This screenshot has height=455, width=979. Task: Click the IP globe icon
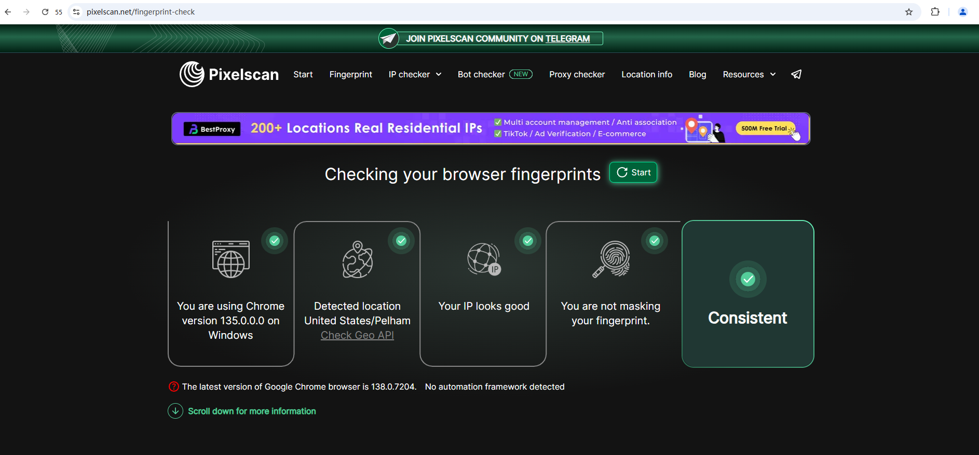pyautogui.click(x=484, y=259)
